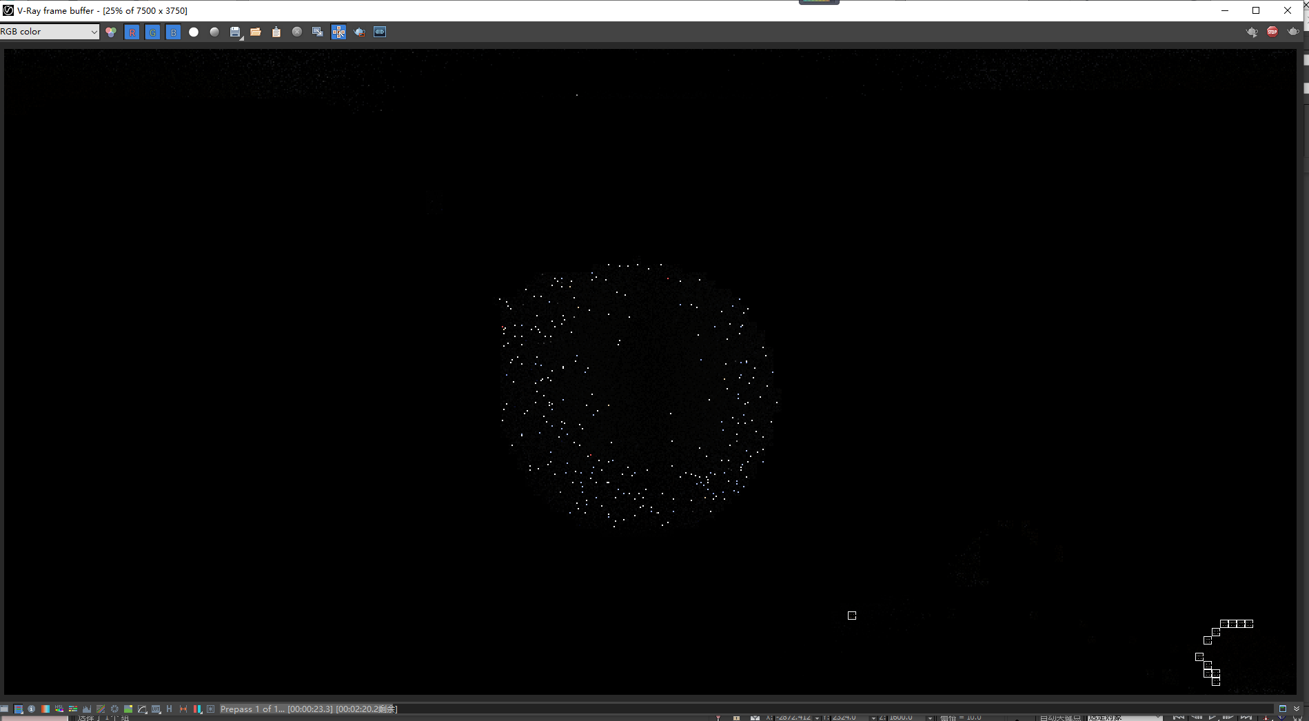The image size is (1309, 721).
Task: Open the curves correction button menu
Action: coord(143,709)
